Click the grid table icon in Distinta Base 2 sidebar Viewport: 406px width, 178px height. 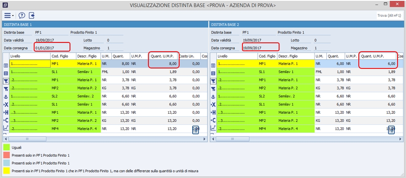(x=213, y=73)
